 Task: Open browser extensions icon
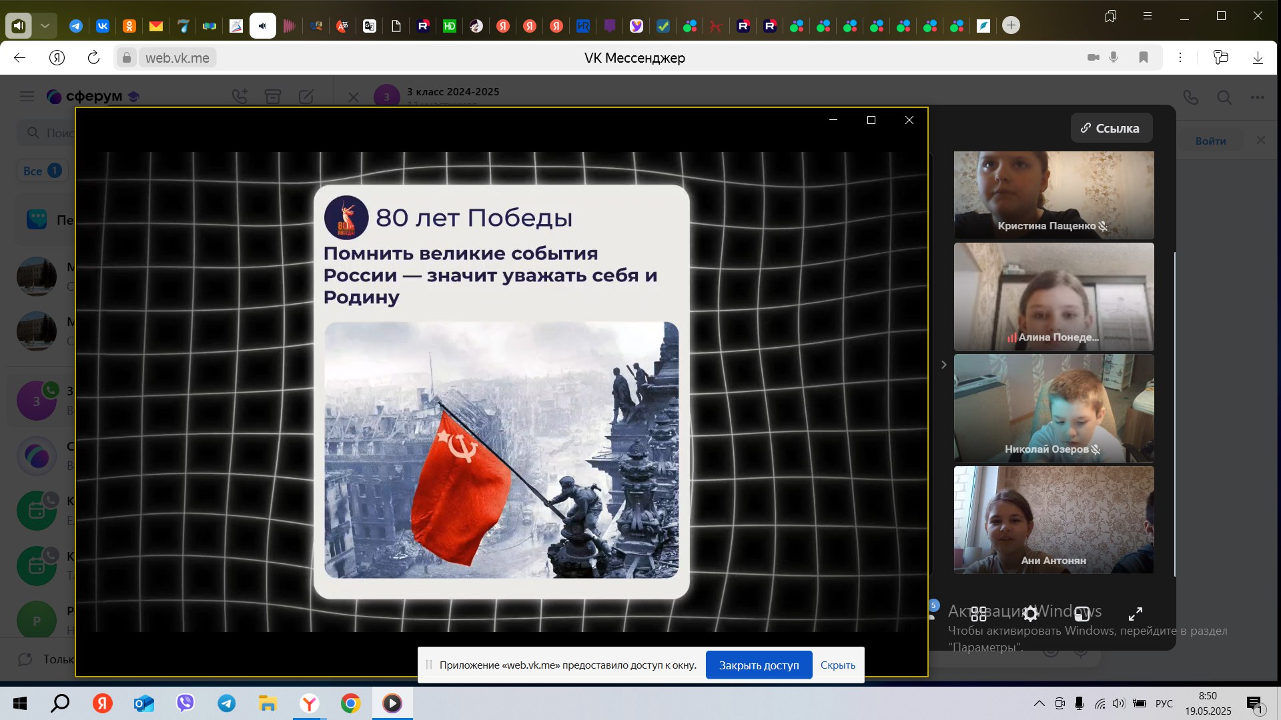(x=1220, y=58)
